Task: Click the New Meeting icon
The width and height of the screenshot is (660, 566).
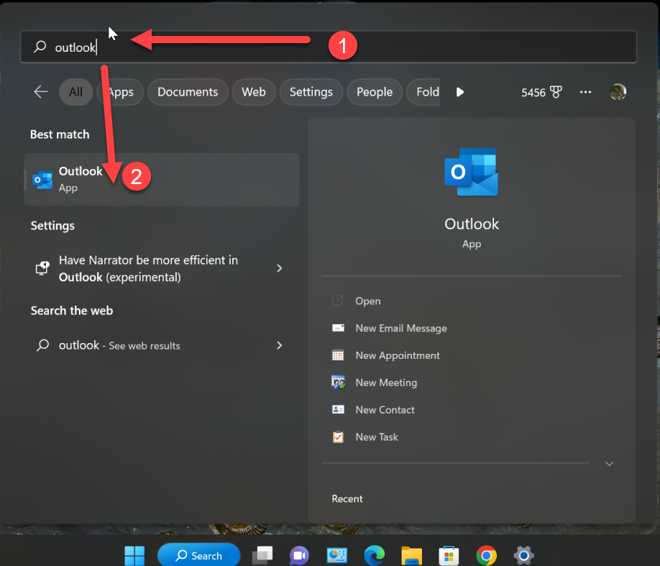Action: tap(338, 382)
